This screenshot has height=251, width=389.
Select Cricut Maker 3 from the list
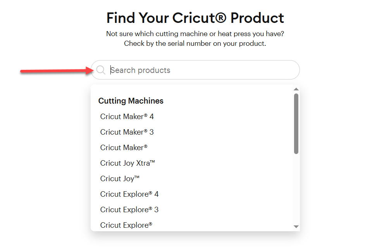[127, 132]
